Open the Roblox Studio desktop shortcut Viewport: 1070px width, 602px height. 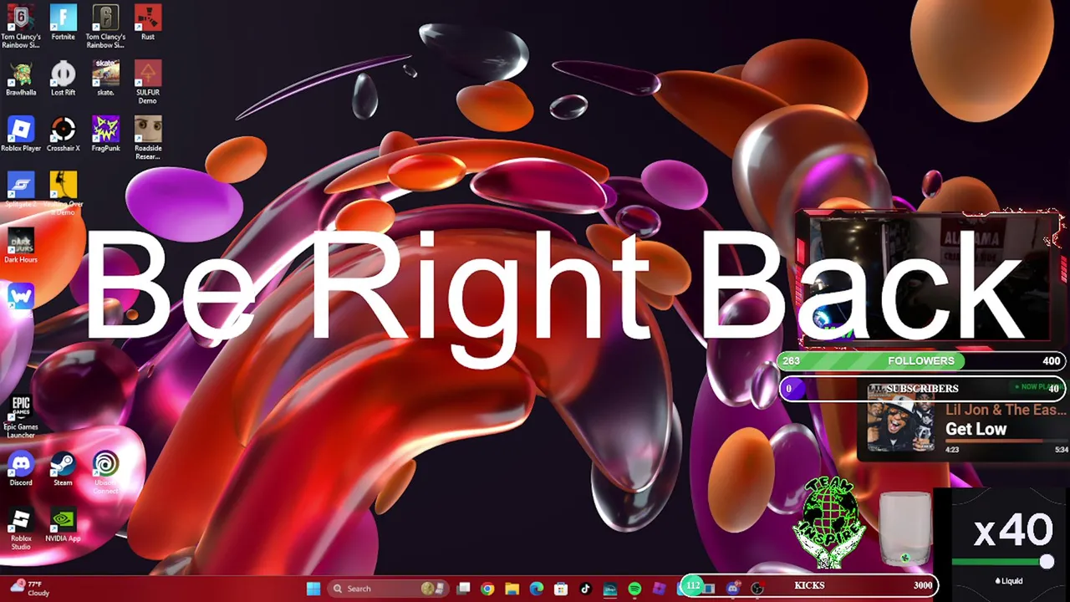tap(21, 528)
